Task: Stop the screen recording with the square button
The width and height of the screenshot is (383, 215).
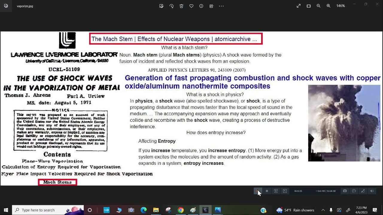Action: click(x=267, y=191)
